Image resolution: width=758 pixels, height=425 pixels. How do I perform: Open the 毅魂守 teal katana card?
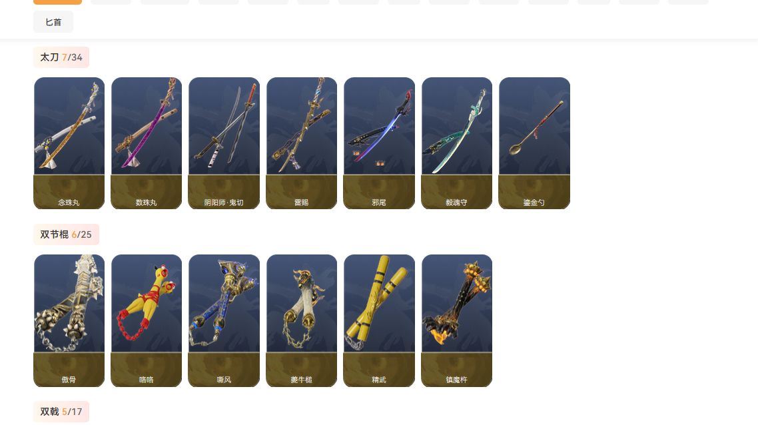click(x=457, y=143)
